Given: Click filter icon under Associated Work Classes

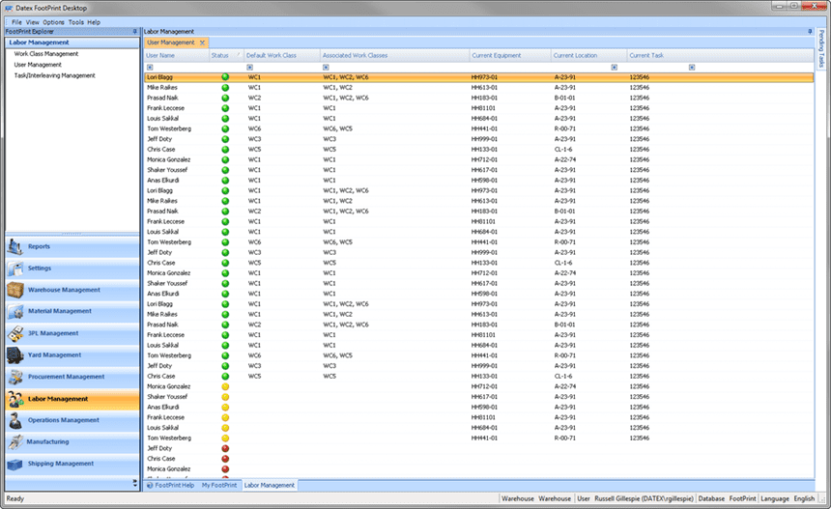Looking at the screenshot, I should pyautogui.click(x=326, y=68).
